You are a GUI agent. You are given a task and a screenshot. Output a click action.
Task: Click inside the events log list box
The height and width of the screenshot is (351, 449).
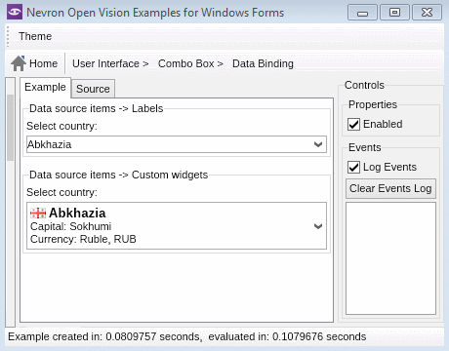tap(390, 258)
